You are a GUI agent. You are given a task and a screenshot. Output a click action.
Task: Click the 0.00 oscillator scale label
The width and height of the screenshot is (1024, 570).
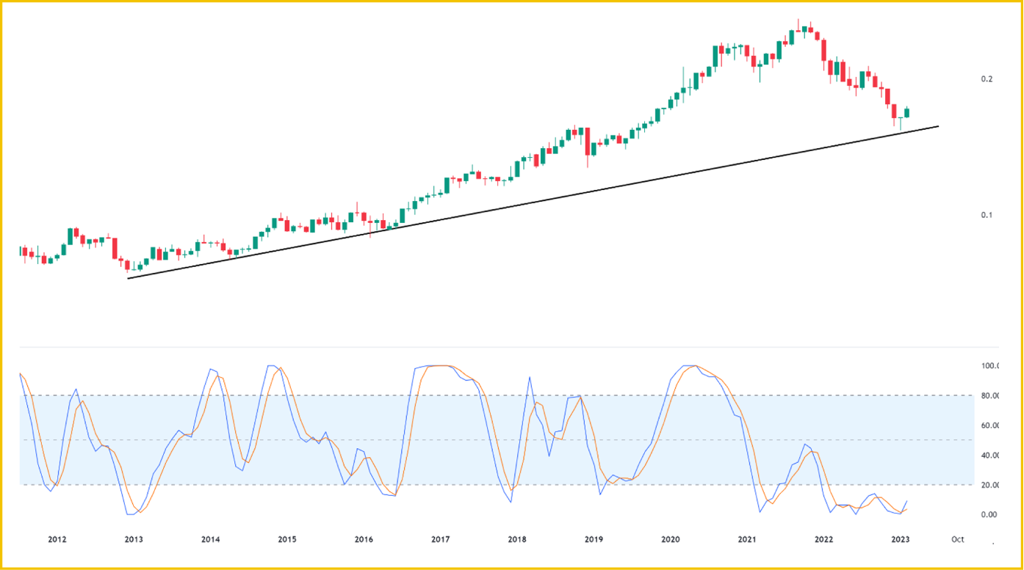[989, 515]
